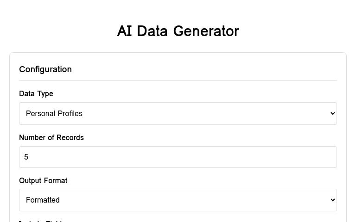Select the Configuration section heading

(45, 69)
